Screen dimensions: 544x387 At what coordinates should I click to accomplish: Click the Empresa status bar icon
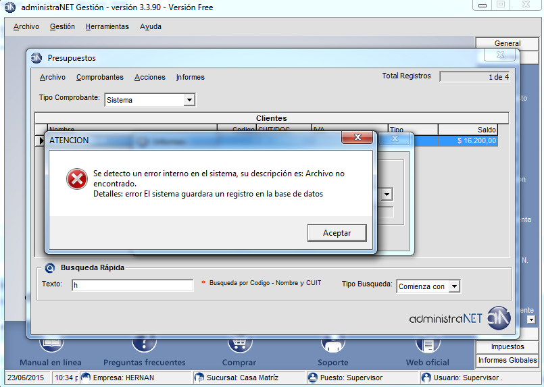pos(85,378)
